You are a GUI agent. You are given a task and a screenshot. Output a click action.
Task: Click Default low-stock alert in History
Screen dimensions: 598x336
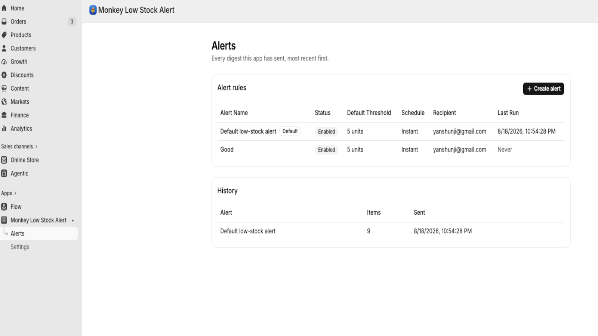tap(248, 231)
